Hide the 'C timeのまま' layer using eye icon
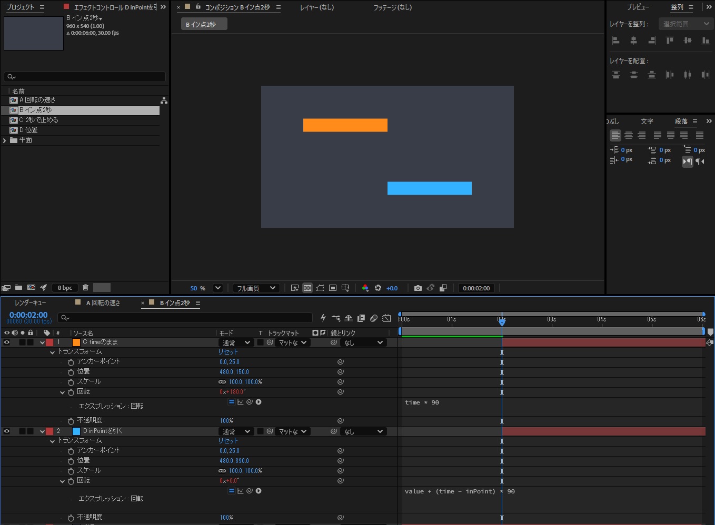Screen dimensions: 715x525 click(7, 342)
